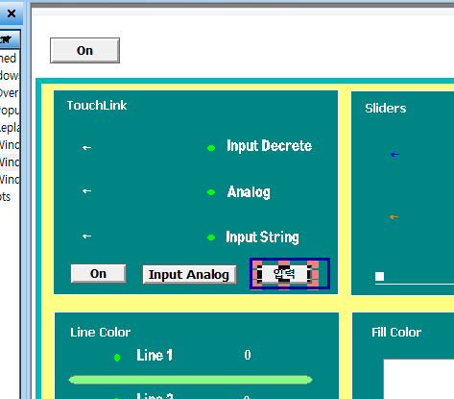454x399 pixels.
Task: Click white arrow in Input String row
Action: click(x=86, y=237)
